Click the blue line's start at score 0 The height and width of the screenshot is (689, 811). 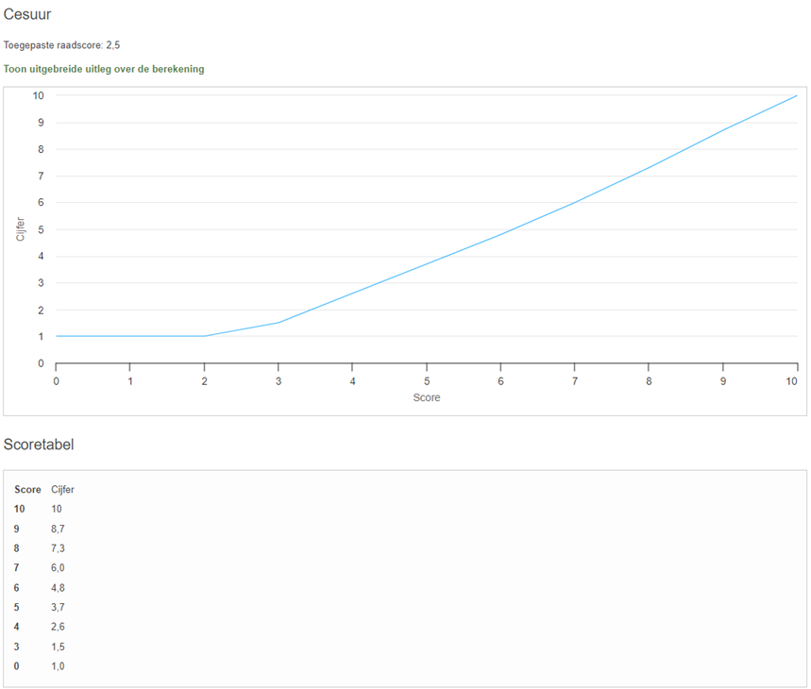57,336
